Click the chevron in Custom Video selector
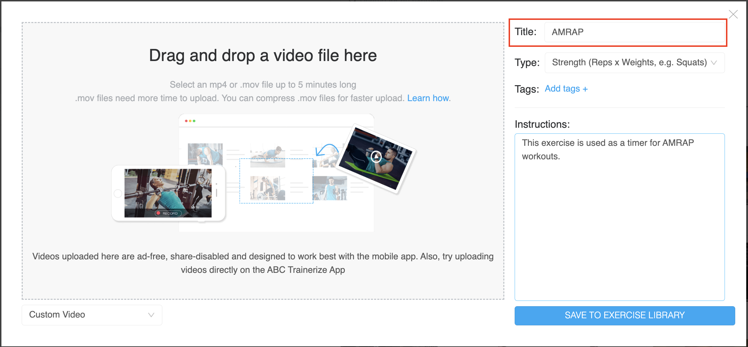The image size is (748, 347). point(151,315)
